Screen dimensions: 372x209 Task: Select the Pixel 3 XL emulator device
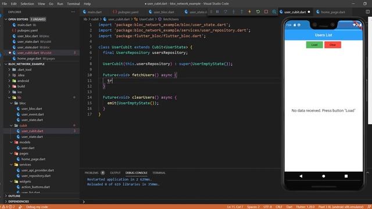(341, 207)
